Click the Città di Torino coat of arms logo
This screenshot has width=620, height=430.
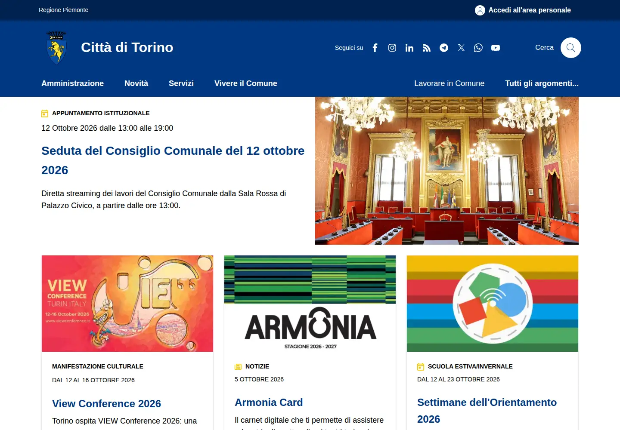[x=56, y=47]
